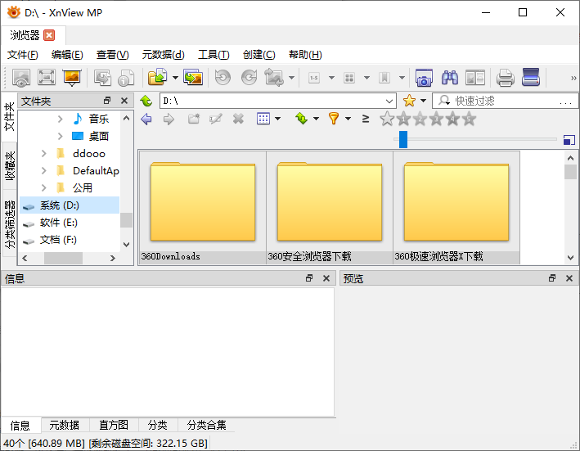
Task: Open the 编辑(E) menu
Action: [x=67, y=55]
